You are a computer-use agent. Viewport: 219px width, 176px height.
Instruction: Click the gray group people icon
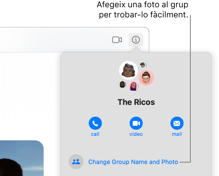click(76, 162)
